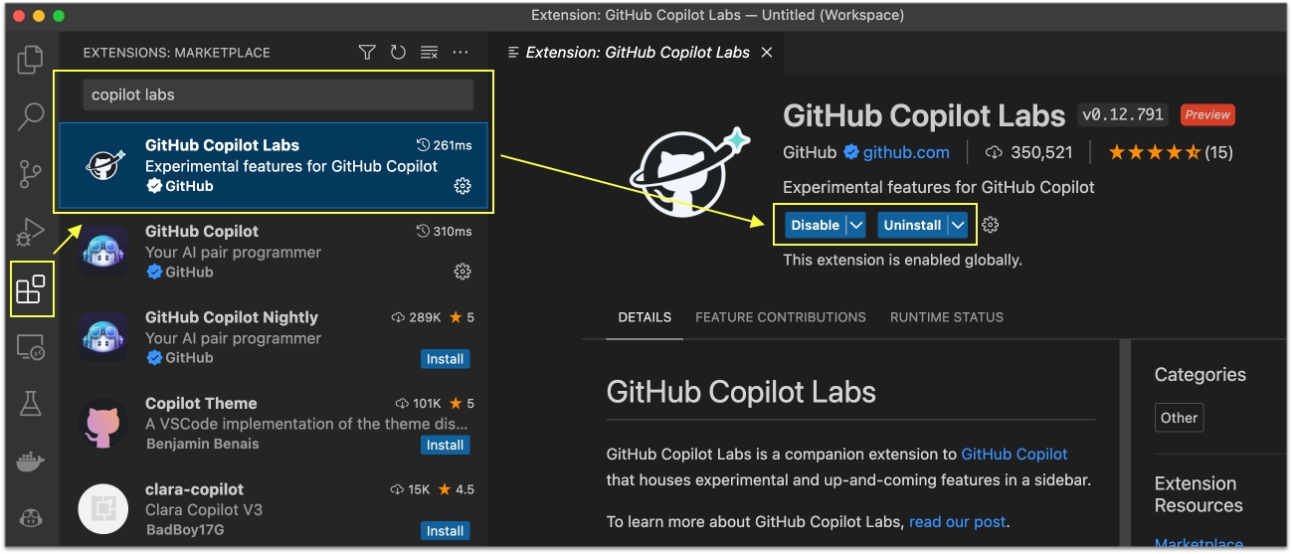
Task: Open Source Control view
Action: click(31, 175)
